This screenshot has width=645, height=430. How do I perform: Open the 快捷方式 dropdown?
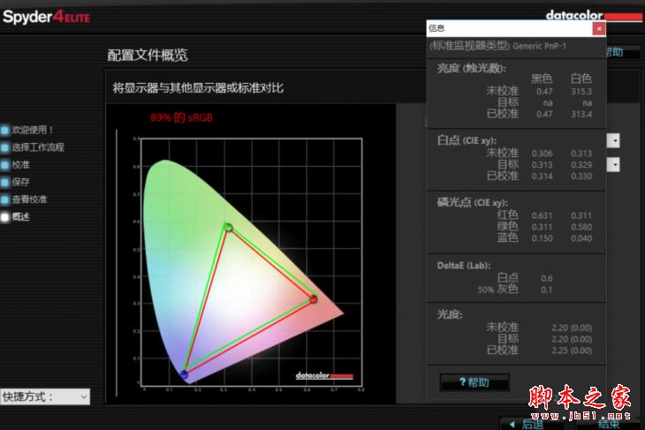point(45,396)
